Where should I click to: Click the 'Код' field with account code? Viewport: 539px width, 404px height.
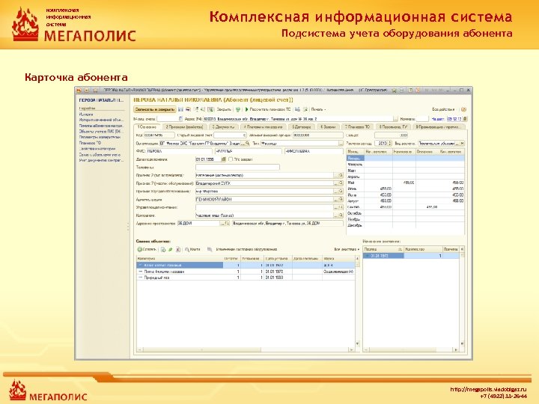[x=159, y=135]
